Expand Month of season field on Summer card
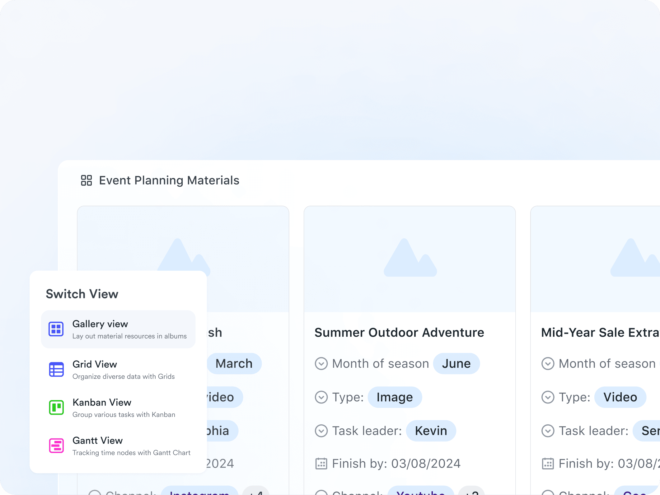Viewport: 660px width, 495px height. [x=321, y=363]
